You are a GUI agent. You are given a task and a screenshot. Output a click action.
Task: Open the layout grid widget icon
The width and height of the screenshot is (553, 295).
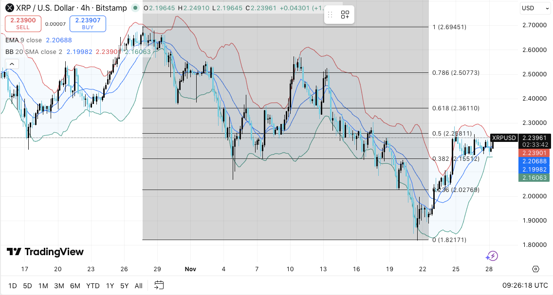pos(345,15)
